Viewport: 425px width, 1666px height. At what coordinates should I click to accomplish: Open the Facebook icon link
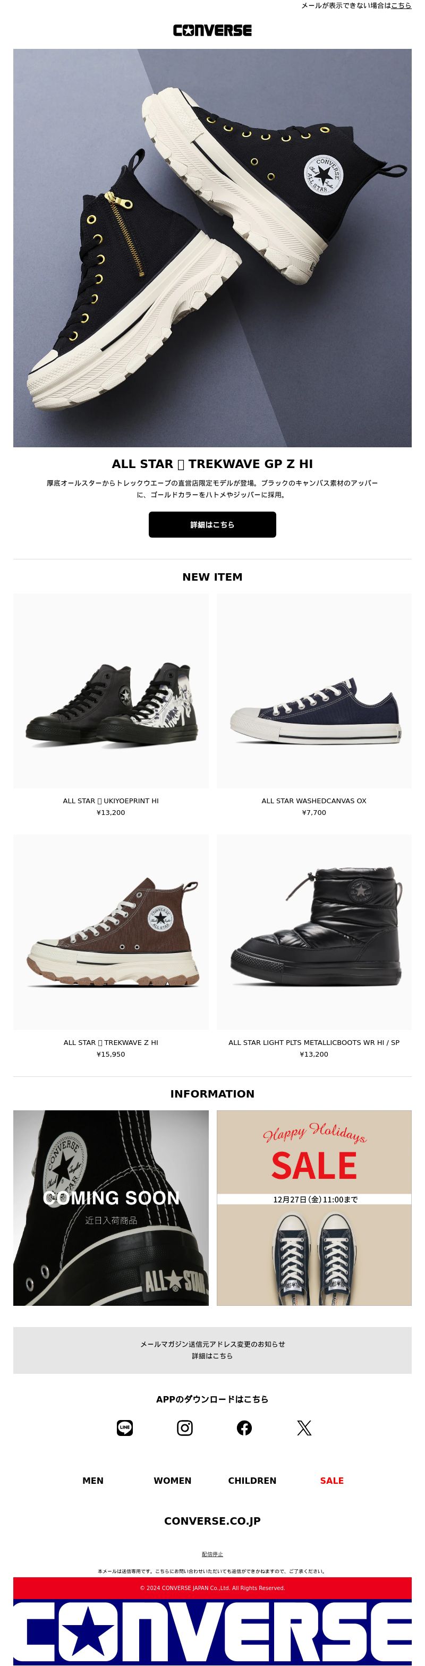tap(244, 1428)
